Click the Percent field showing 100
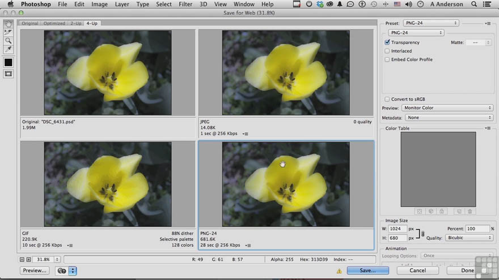 [477, 229]
